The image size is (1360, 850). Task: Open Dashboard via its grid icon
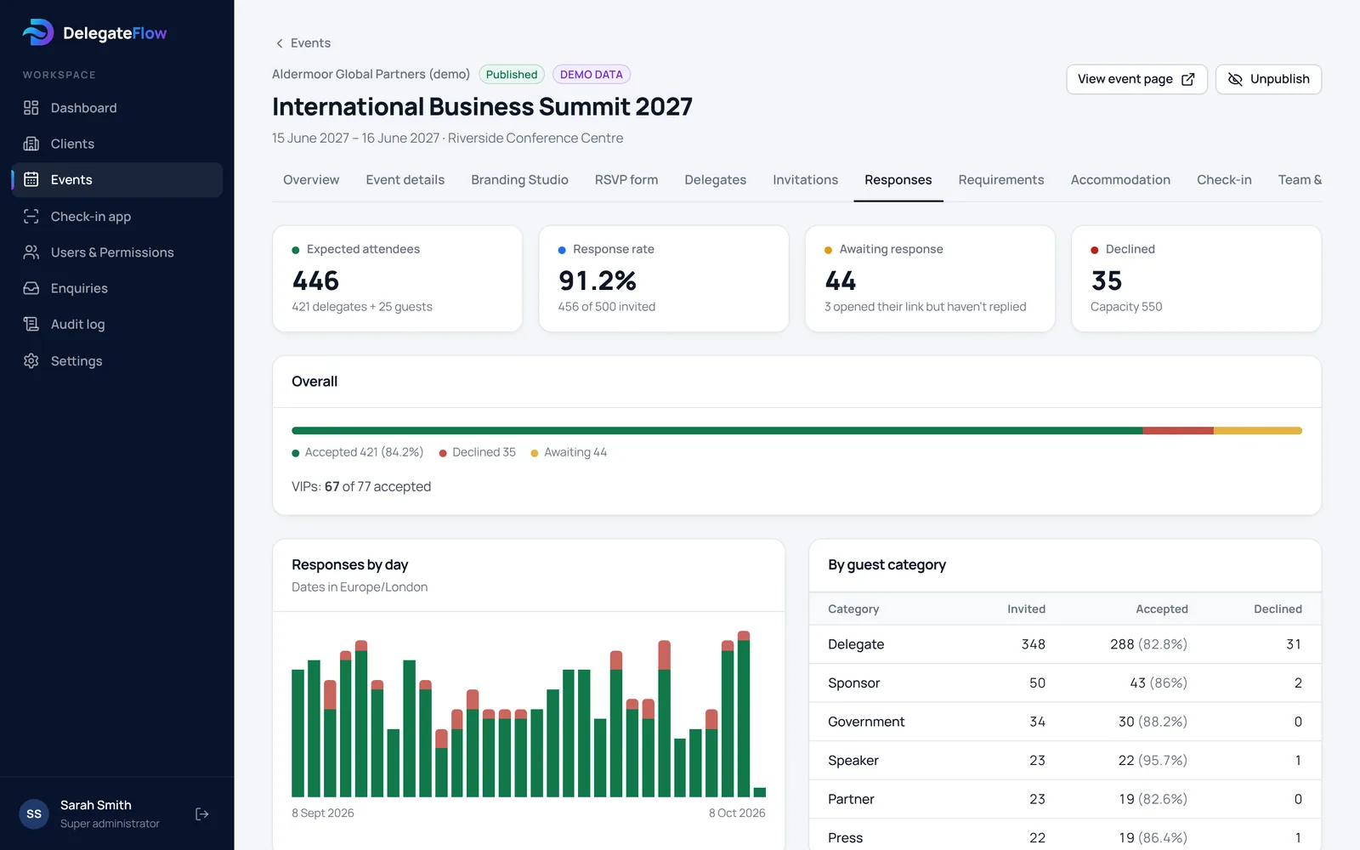[x=31, y=108]
